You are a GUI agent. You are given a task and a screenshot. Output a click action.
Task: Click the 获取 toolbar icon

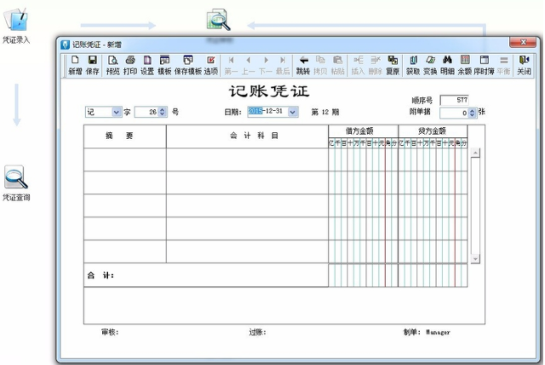click(413, 66)
